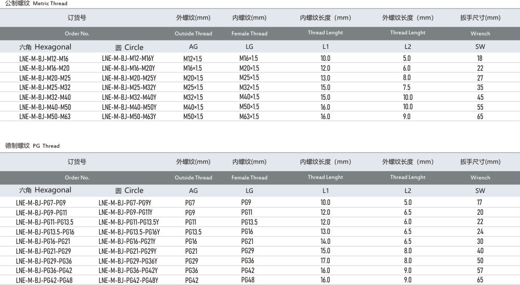Select the PG13.5 outside thread cell

pyautogui.click(x=193, y=231)
